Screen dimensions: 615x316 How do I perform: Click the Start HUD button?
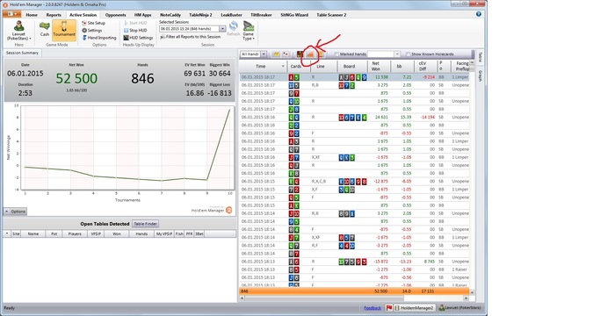pos(135,23)
